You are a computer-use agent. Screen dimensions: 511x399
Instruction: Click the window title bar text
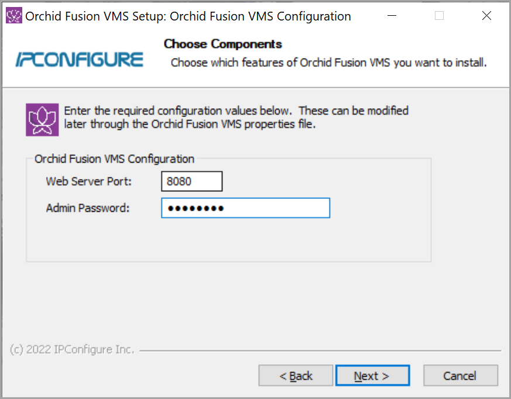[x=188, y=16]
